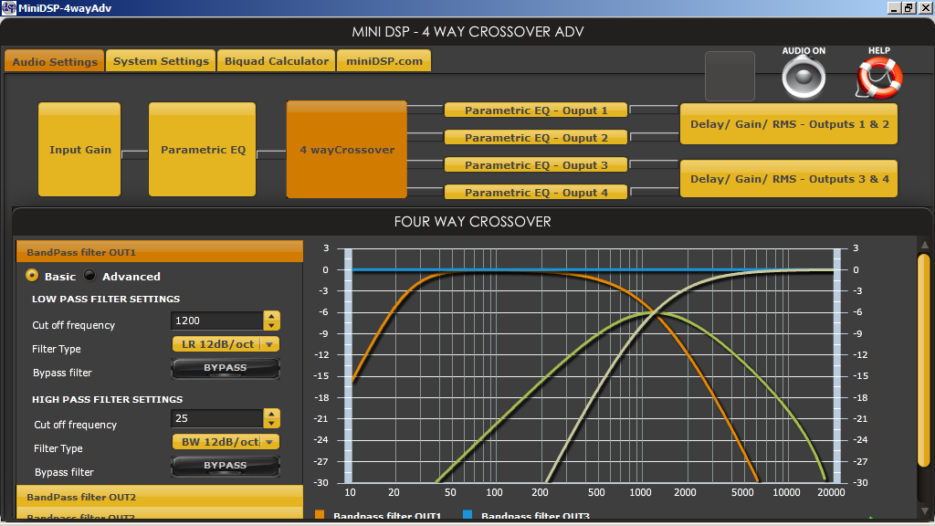Image resolution: width=935 pixels, height=526 pixels.
Task: Click the scrollbar down arrow of crossover panel
Action: 924,511
